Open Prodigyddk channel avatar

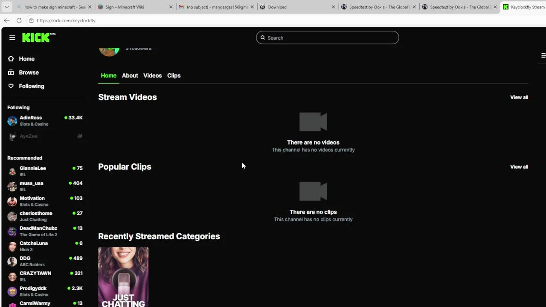tap(12, 291)
